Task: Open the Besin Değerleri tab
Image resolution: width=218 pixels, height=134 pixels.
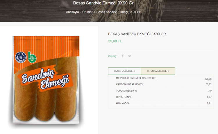Action: [x=125, y=71]
